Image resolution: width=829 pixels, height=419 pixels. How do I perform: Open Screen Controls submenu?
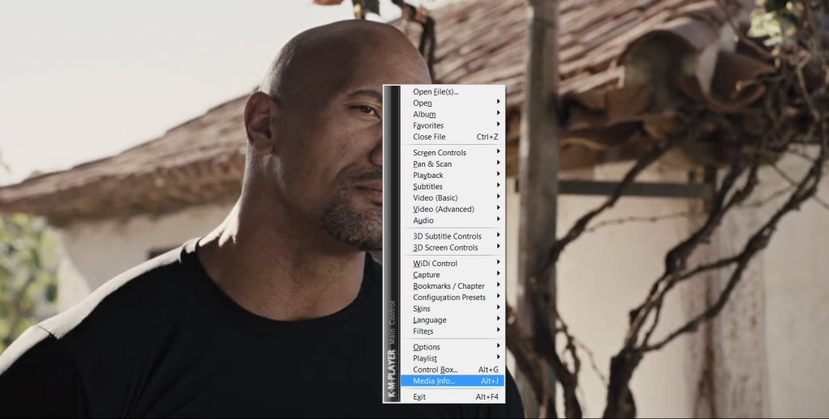[440, 153]
